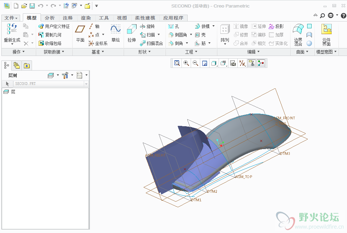Switch to the View (视图) tab
The width and height of the screenshot is (347, 233).
coord(122,18)
